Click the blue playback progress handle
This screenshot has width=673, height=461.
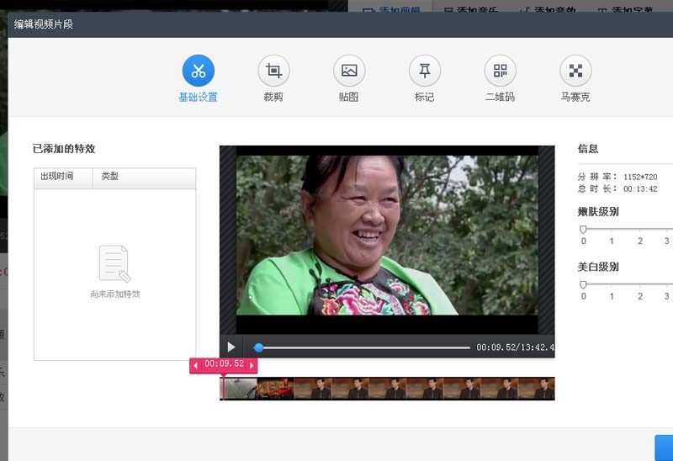point(258,347)
